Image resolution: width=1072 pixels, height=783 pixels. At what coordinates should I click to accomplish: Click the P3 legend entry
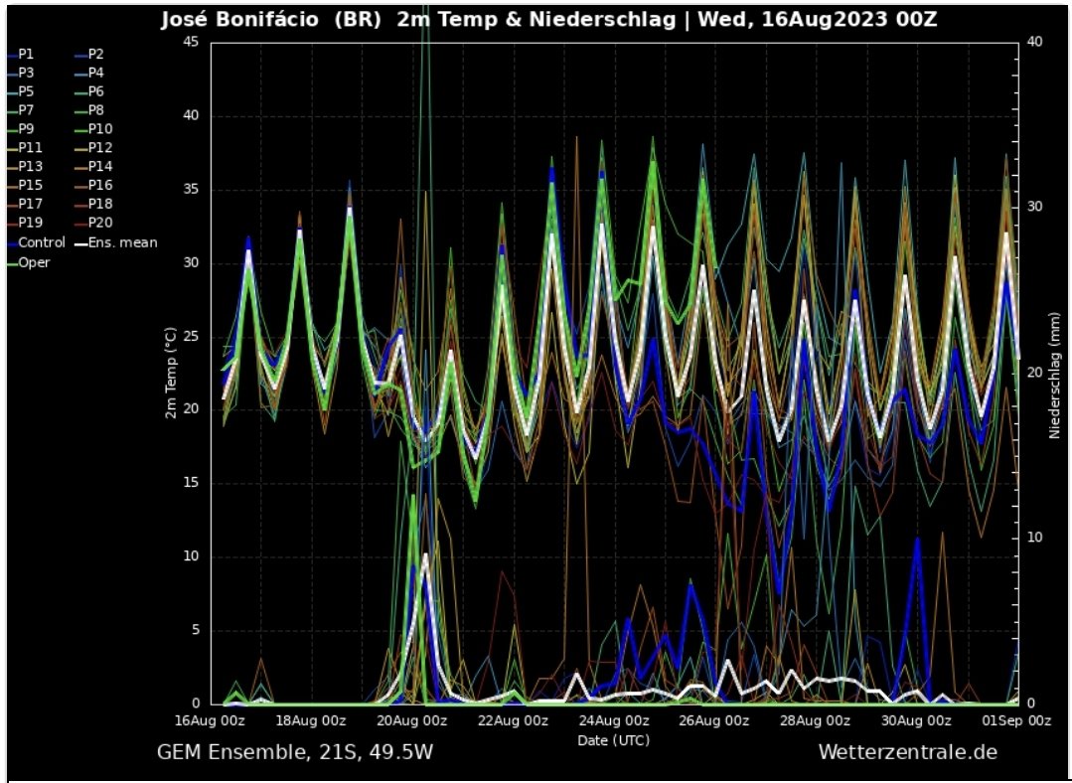point(21,73)
